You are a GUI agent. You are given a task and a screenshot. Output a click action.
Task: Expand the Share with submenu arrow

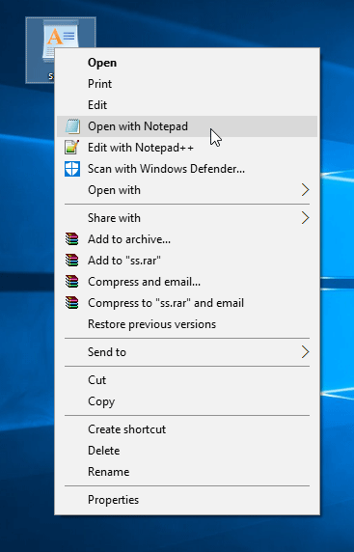305,218
